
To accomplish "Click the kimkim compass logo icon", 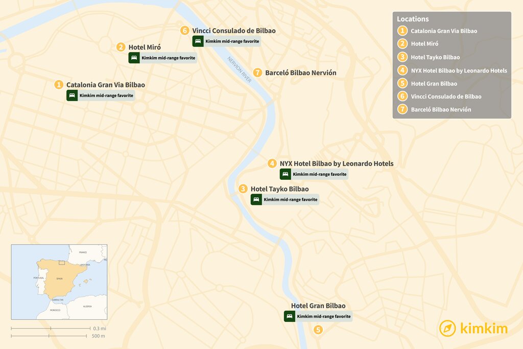I will point(447,328).
